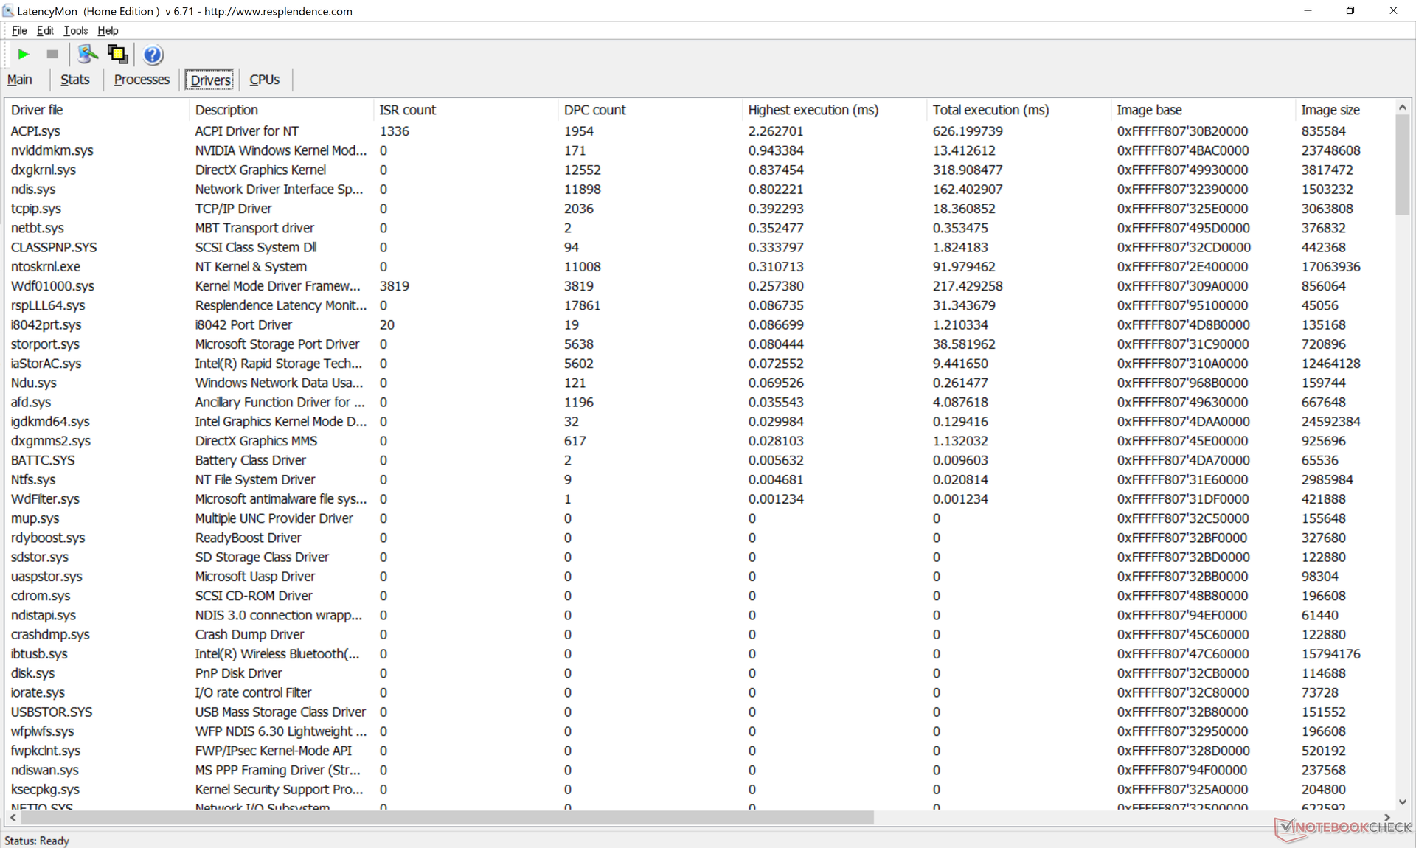The height and width of the screenshot is (848, 1416).
Task: Select the netbt.sys driver row
Action: coord(699,228)
